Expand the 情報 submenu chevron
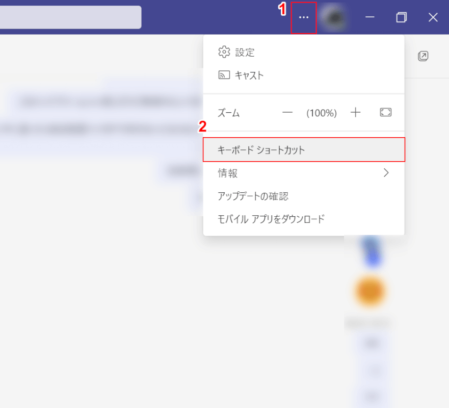The image size is (449, 408). tap(386, 173)
